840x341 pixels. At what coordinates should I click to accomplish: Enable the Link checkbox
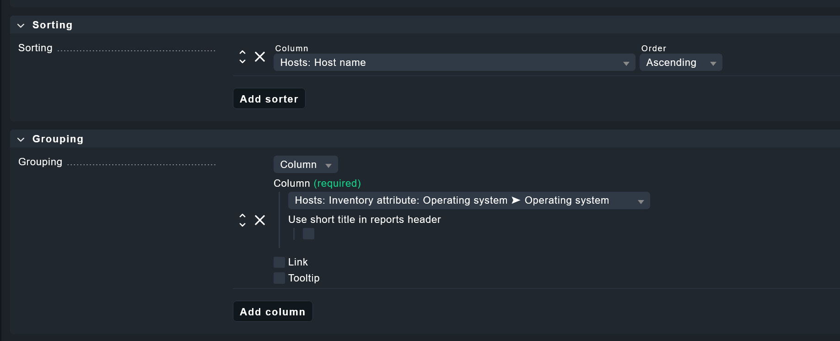coord(279,262)
